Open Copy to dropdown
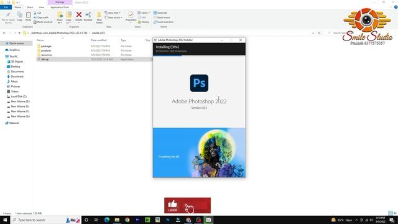This screenshot has height=224, width=398. pos(68,18)
